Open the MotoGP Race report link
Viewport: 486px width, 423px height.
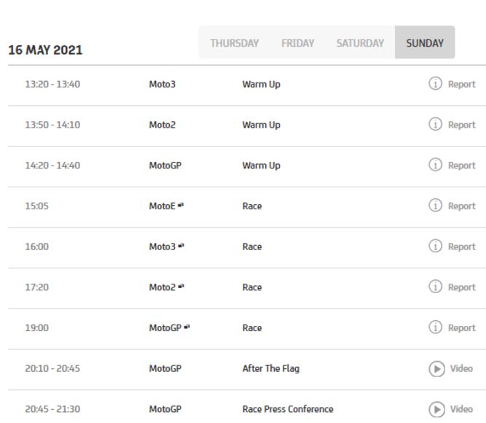[461, 328]
